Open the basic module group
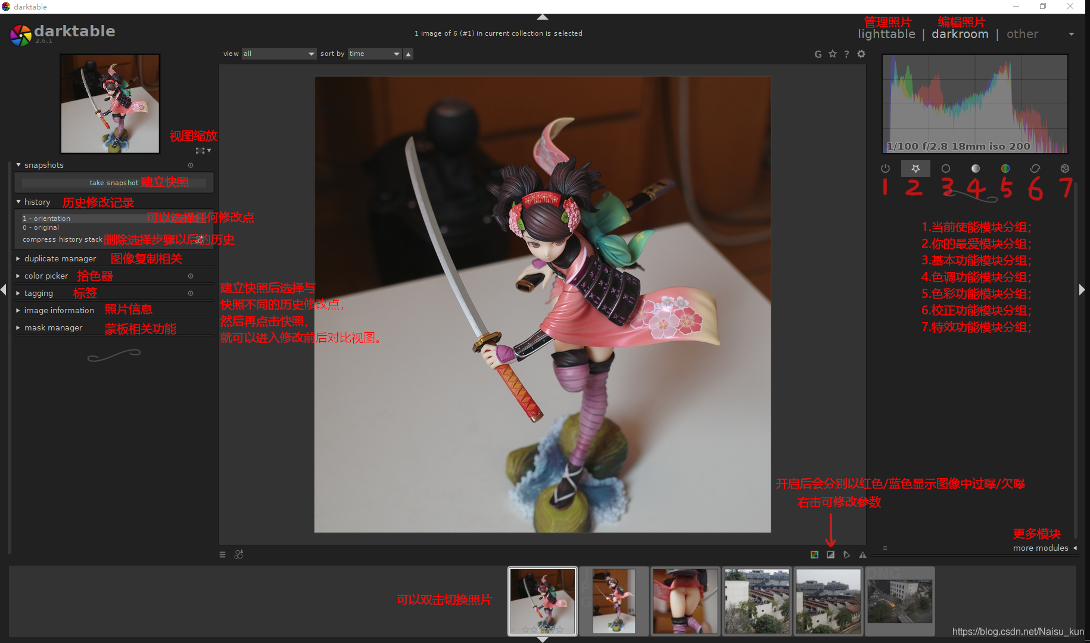The height and width of the screenshot is (643, 1090). tap(945, 168)
